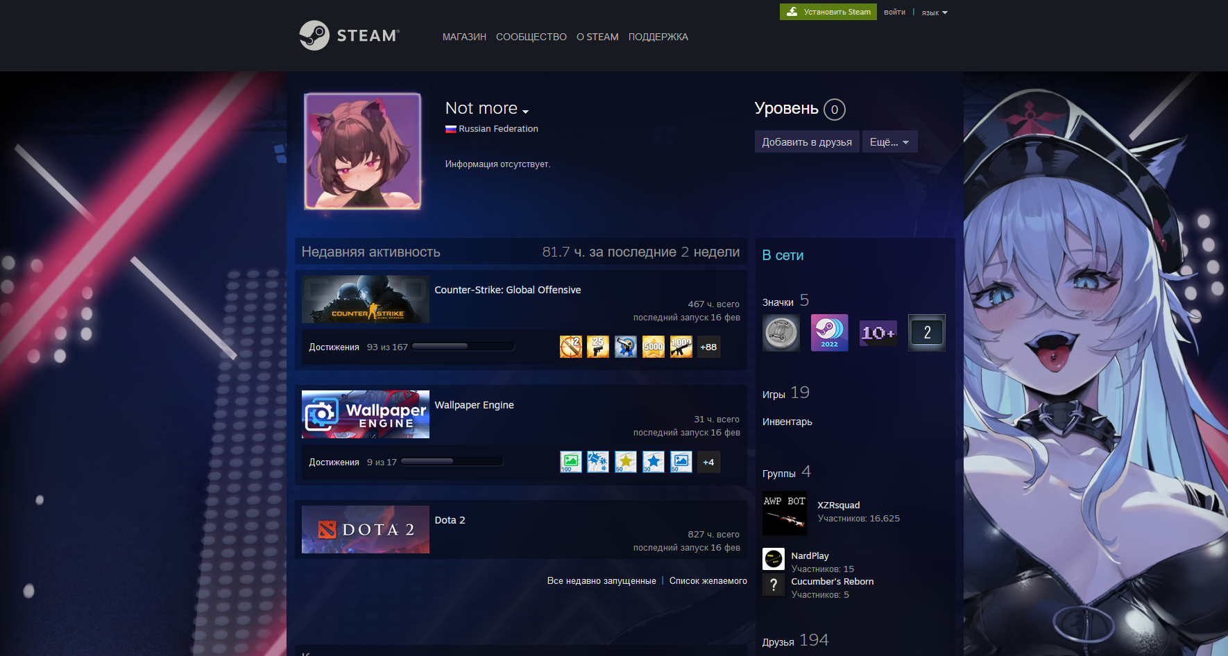This screenshot has width=1228, height=656.
Task: Open 'Список желаемого' wishlist link
Action: point(708,581)
